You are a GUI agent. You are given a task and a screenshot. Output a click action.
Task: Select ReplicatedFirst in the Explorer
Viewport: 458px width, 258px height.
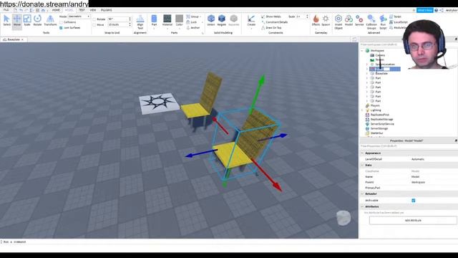380,115
